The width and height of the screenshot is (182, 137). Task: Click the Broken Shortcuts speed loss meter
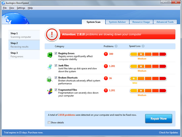(148, 78)
